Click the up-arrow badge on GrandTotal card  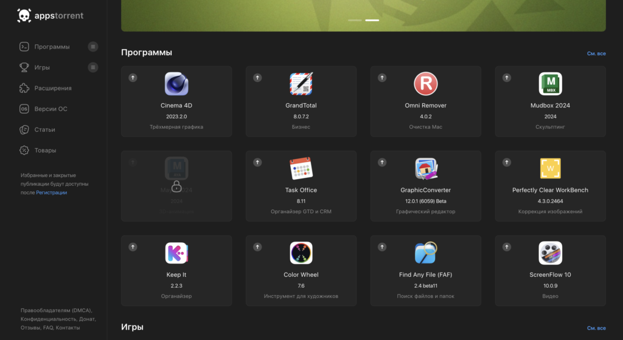pyautogui.click(x=257, y=78)
